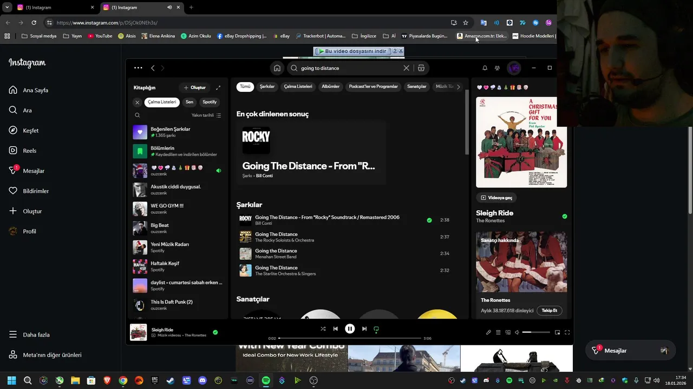Select the Çalma Listeleri search filter tab
Viewport: 693px width, 389px height.
pyautogui.click(x=298, y=86)
